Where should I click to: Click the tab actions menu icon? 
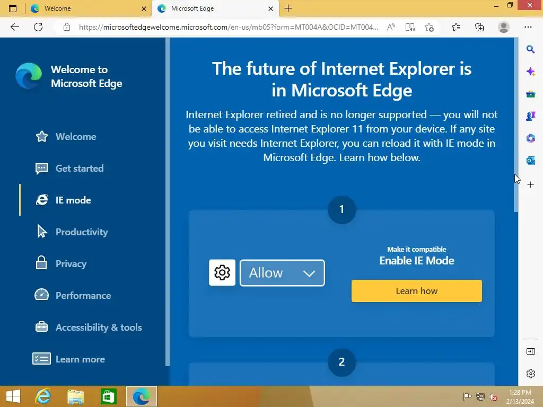pyautogui.click(x=13, y=8)
